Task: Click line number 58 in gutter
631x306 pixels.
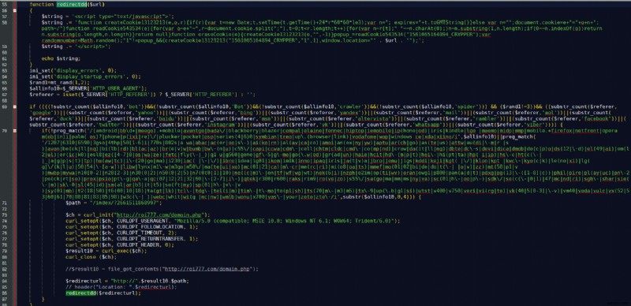Action: (5, 23)
